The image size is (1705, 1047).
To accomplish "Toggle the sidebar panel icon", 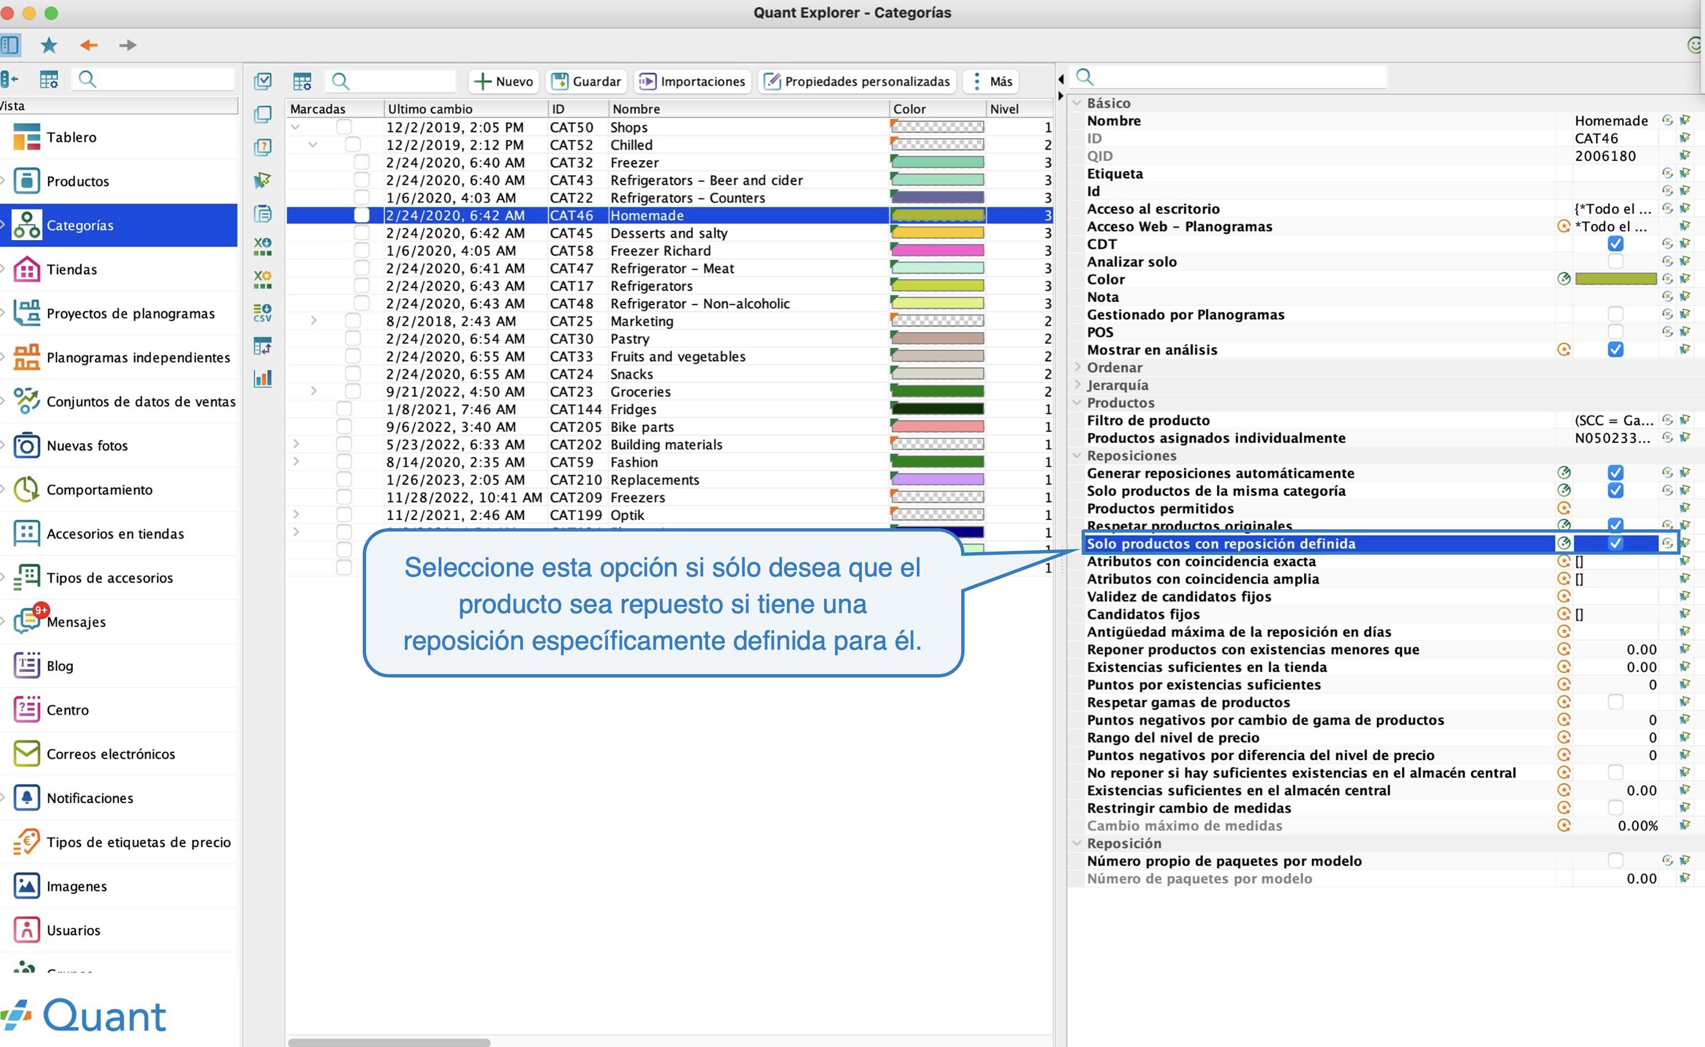I will pyautogui.click(x=9, y=45).
